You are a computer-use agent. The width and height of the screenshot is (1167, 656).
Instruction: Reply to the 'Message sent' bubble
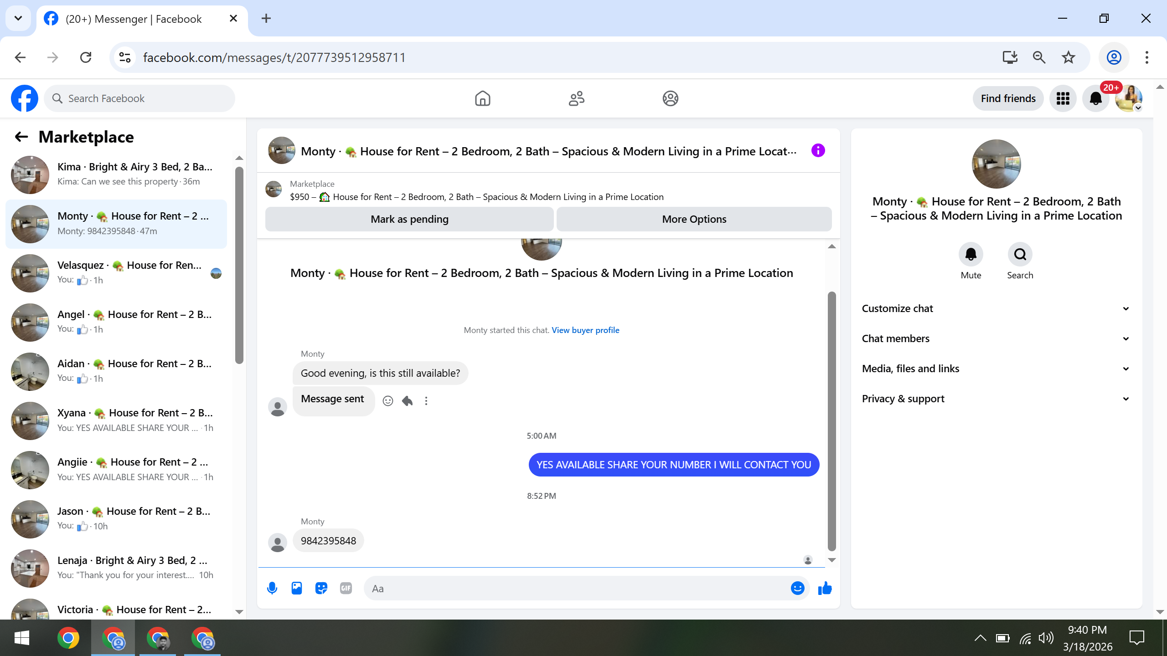click(408, 401)
